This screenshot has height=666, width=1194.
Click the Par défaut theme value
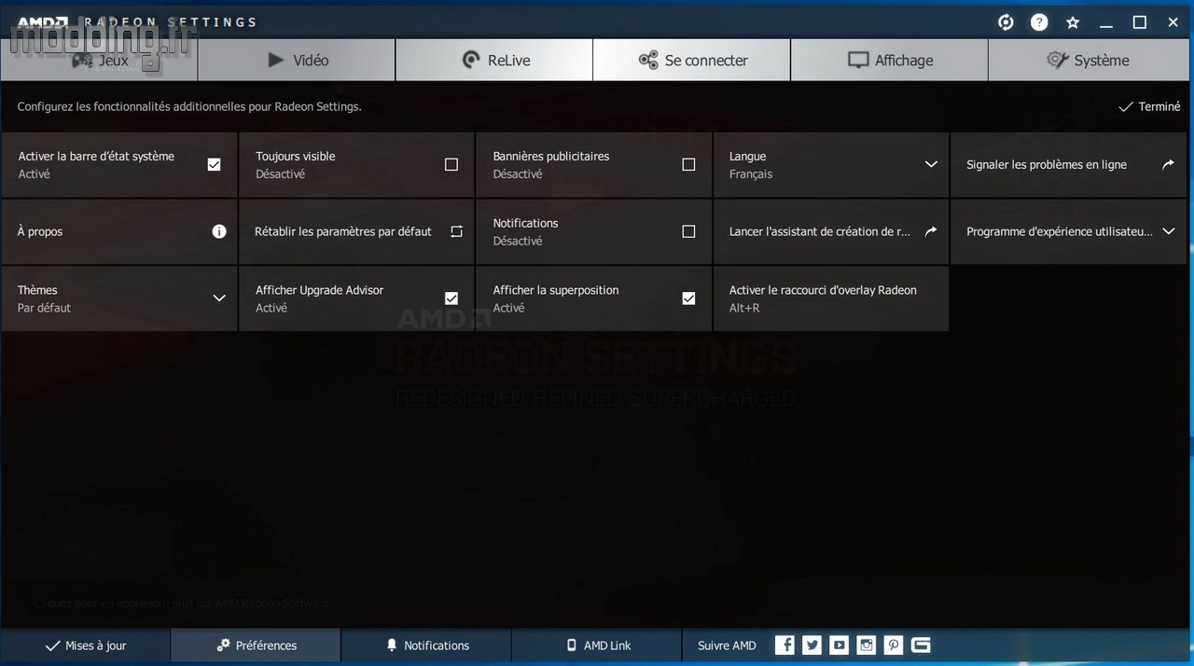coord(44,308)
